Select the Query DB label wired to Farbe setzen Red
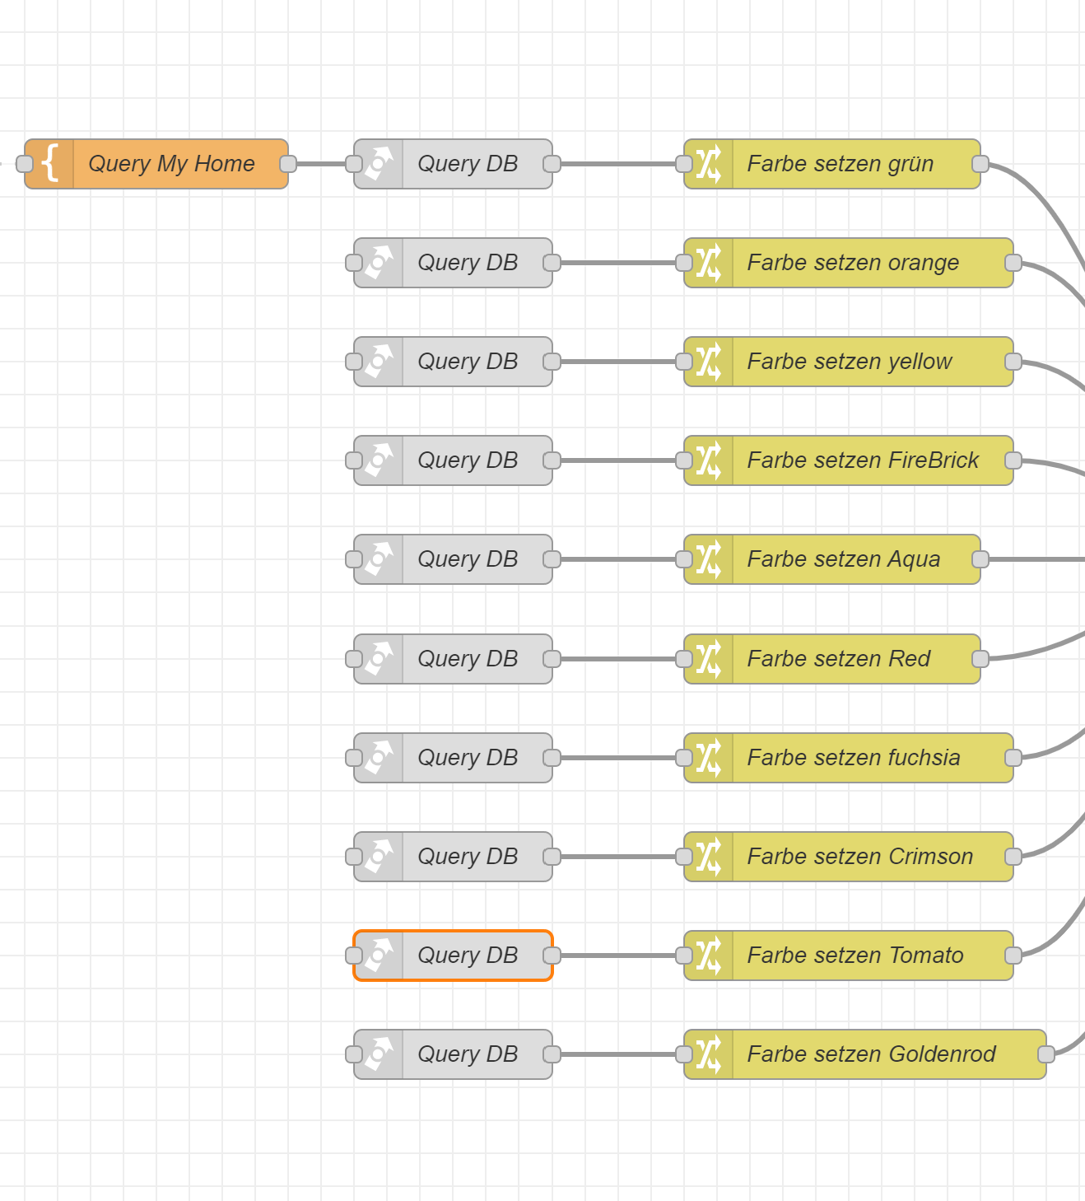The image size is (1085, 1201). 468,659
